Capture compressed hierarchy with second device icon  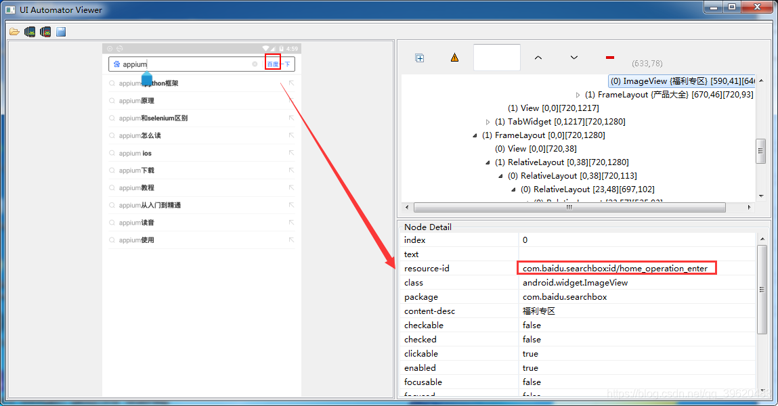[x=45, y=32]
